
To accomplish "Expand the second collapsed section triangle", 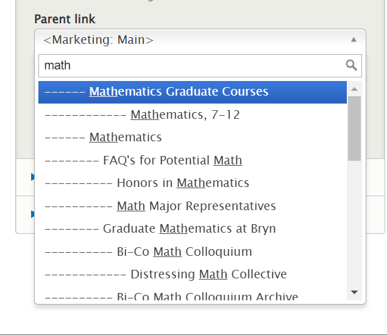I will click(33, 214).
